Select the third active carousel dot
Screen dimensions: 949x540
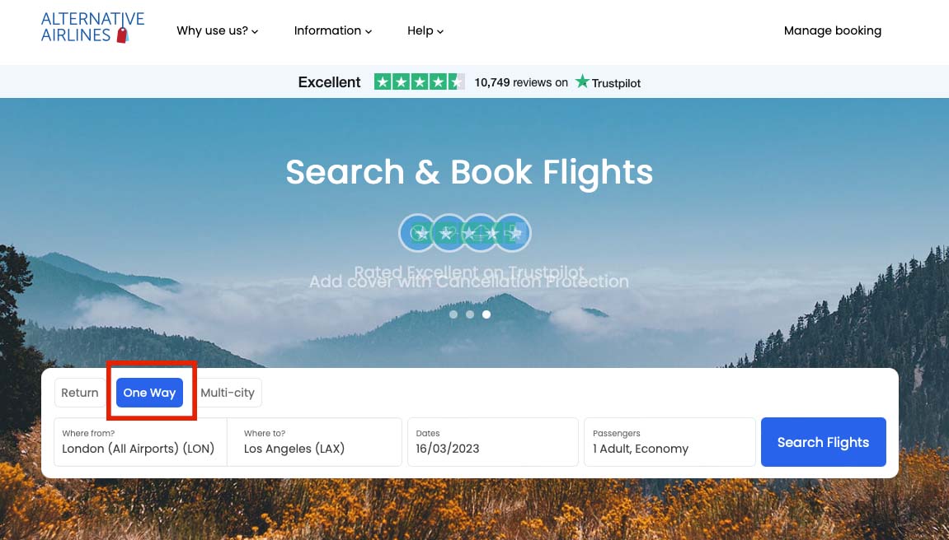coord(486,314)
